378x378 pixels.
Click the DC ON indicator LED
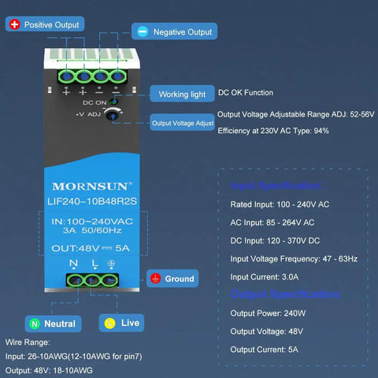(113, 102)
